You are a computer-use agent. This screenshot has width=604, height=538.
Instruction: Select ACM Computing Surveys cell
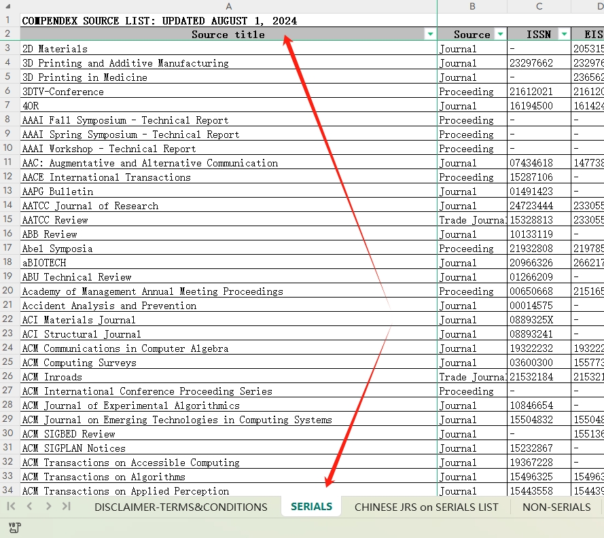(228, 362)
